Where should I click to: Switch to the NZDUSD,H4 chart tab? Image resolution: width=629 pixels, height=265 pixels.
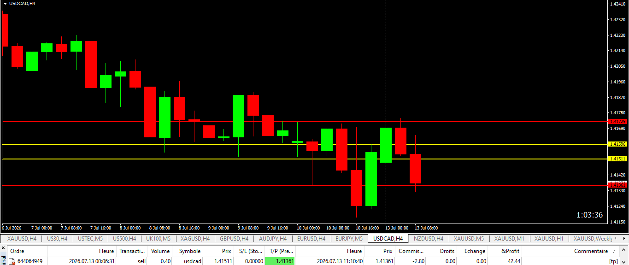(429, 238)
